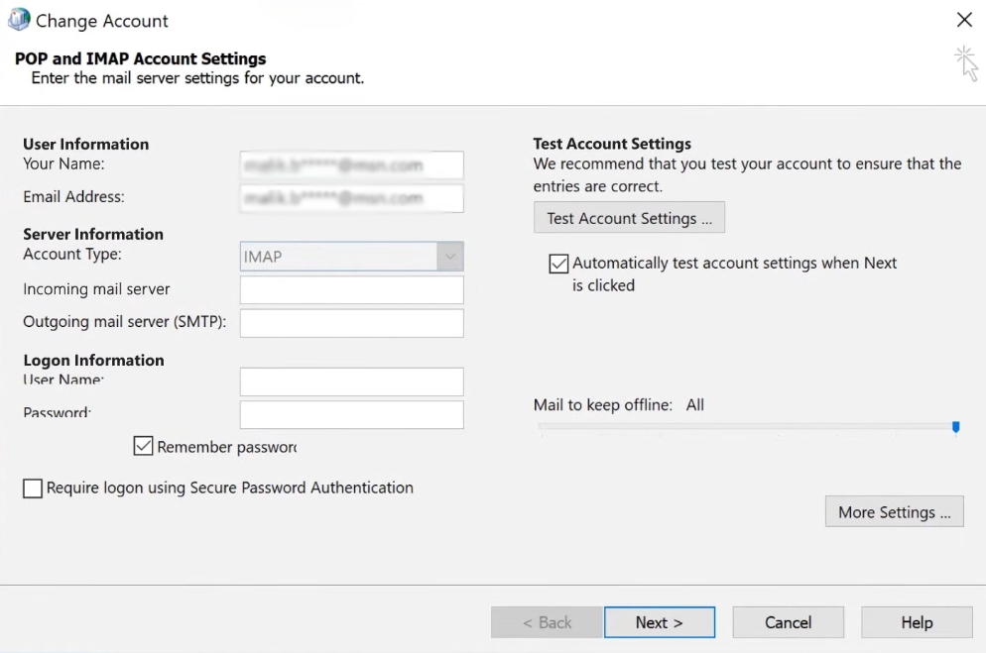Click the Incoming mail server field
The width and height of the screenshot is (986, 653).
click(351, 289)
